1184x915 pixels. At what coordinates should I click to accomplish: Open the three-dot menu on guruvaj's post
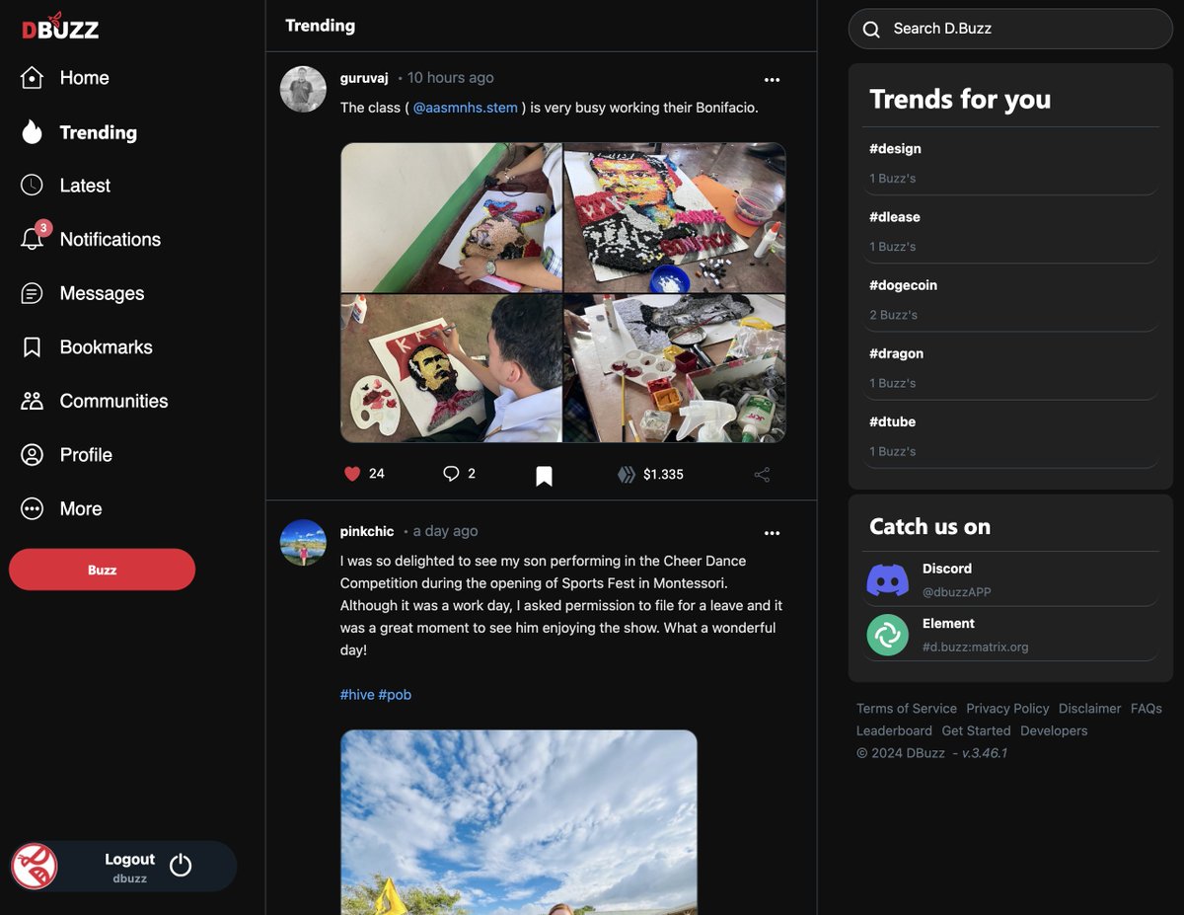pyautogui.click(x=773, y=79)
